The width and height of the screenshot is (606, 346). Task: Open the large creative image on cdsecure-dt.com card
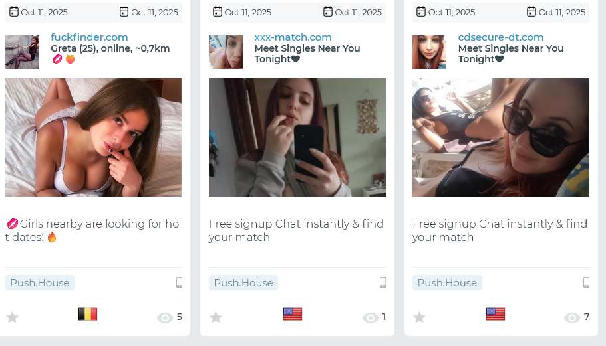pos(501,137)
